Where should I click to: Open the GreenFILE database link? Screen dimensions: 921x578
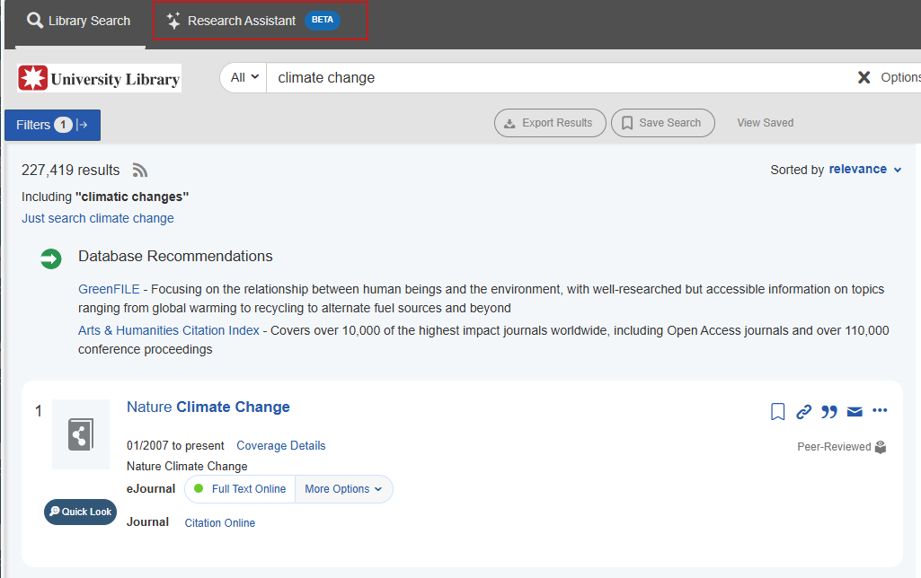tap(109, 289)
